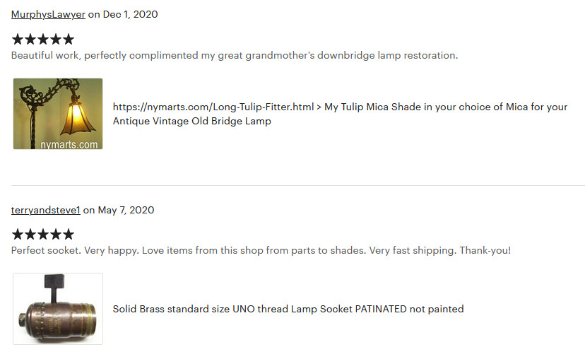Click fourth star in terryandsteve1's rating
This screenshot has width=585, height=359.
(56, 235)
